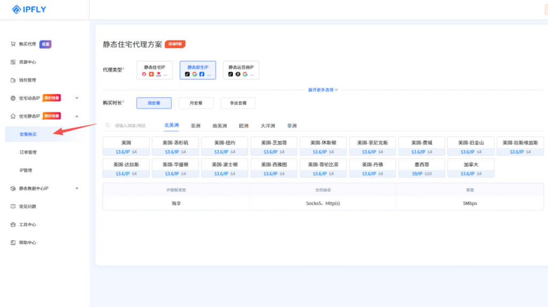Click the 常见问题 question icon
Image resolution: width=548 pixels, height=307 pixels.
(x=13, y=206)
